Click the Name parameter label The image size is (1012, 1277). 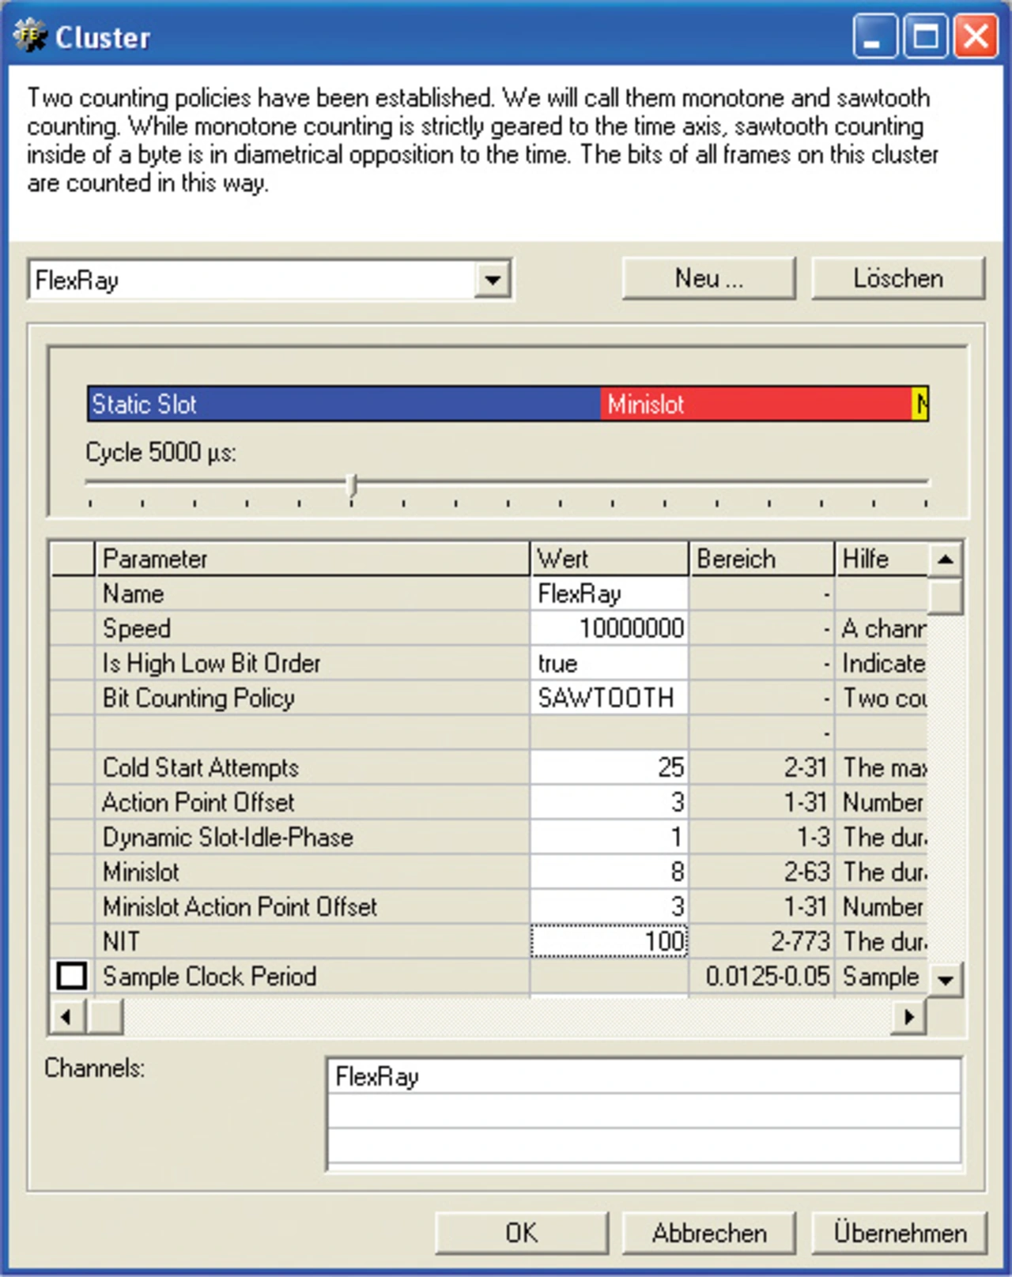[133, 593]
